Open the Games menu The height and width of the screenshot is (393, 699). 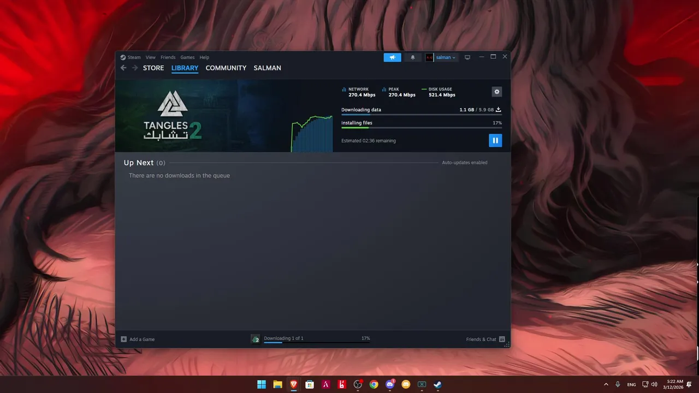[x=187, y=57]
